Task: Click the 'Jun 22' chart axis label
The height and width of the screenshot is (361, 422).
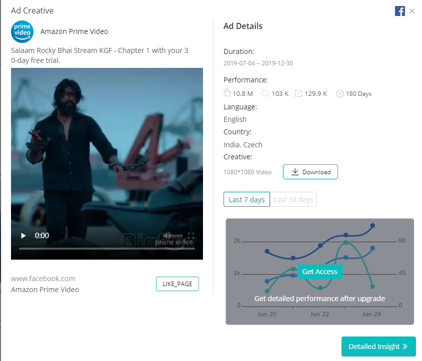Action: tap(319, 314)
